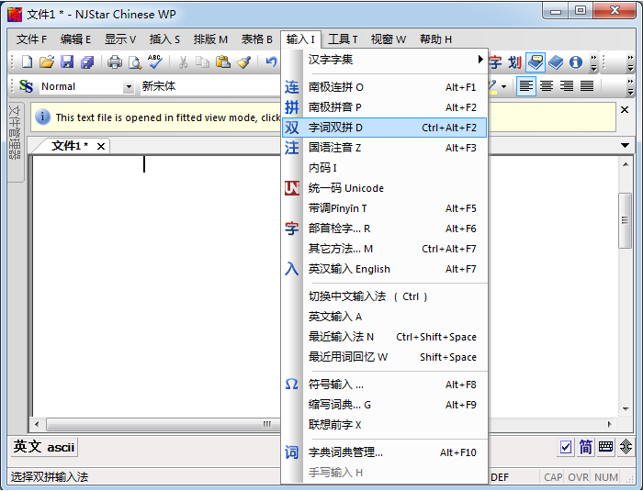Select 统一码 Unicode input
643x491 pixels.
click(x=384, y=188)
